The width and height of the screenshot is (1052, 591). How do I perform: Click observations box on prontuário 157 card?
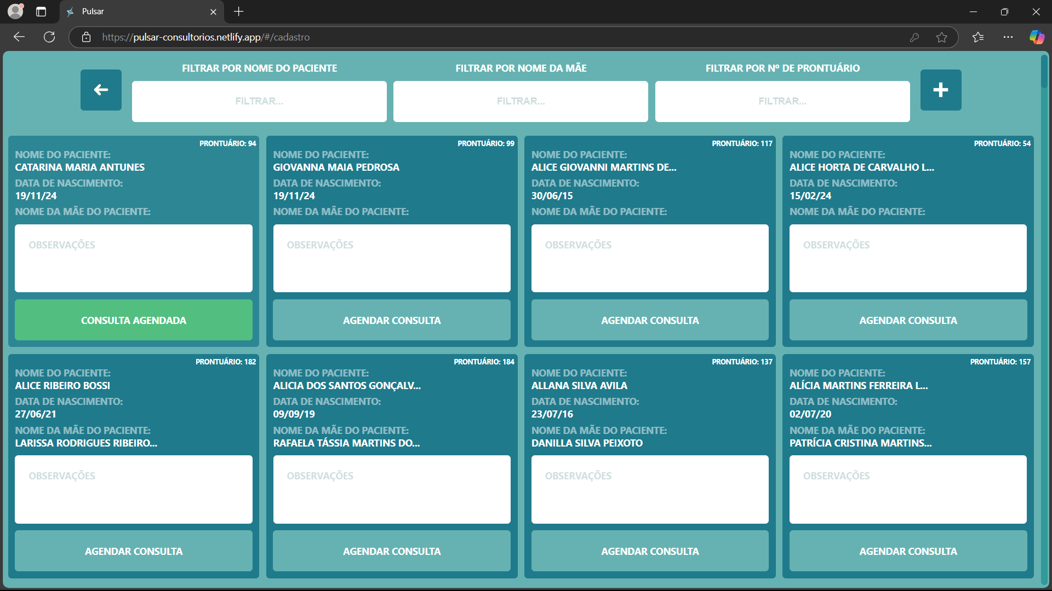pos(908,489)
